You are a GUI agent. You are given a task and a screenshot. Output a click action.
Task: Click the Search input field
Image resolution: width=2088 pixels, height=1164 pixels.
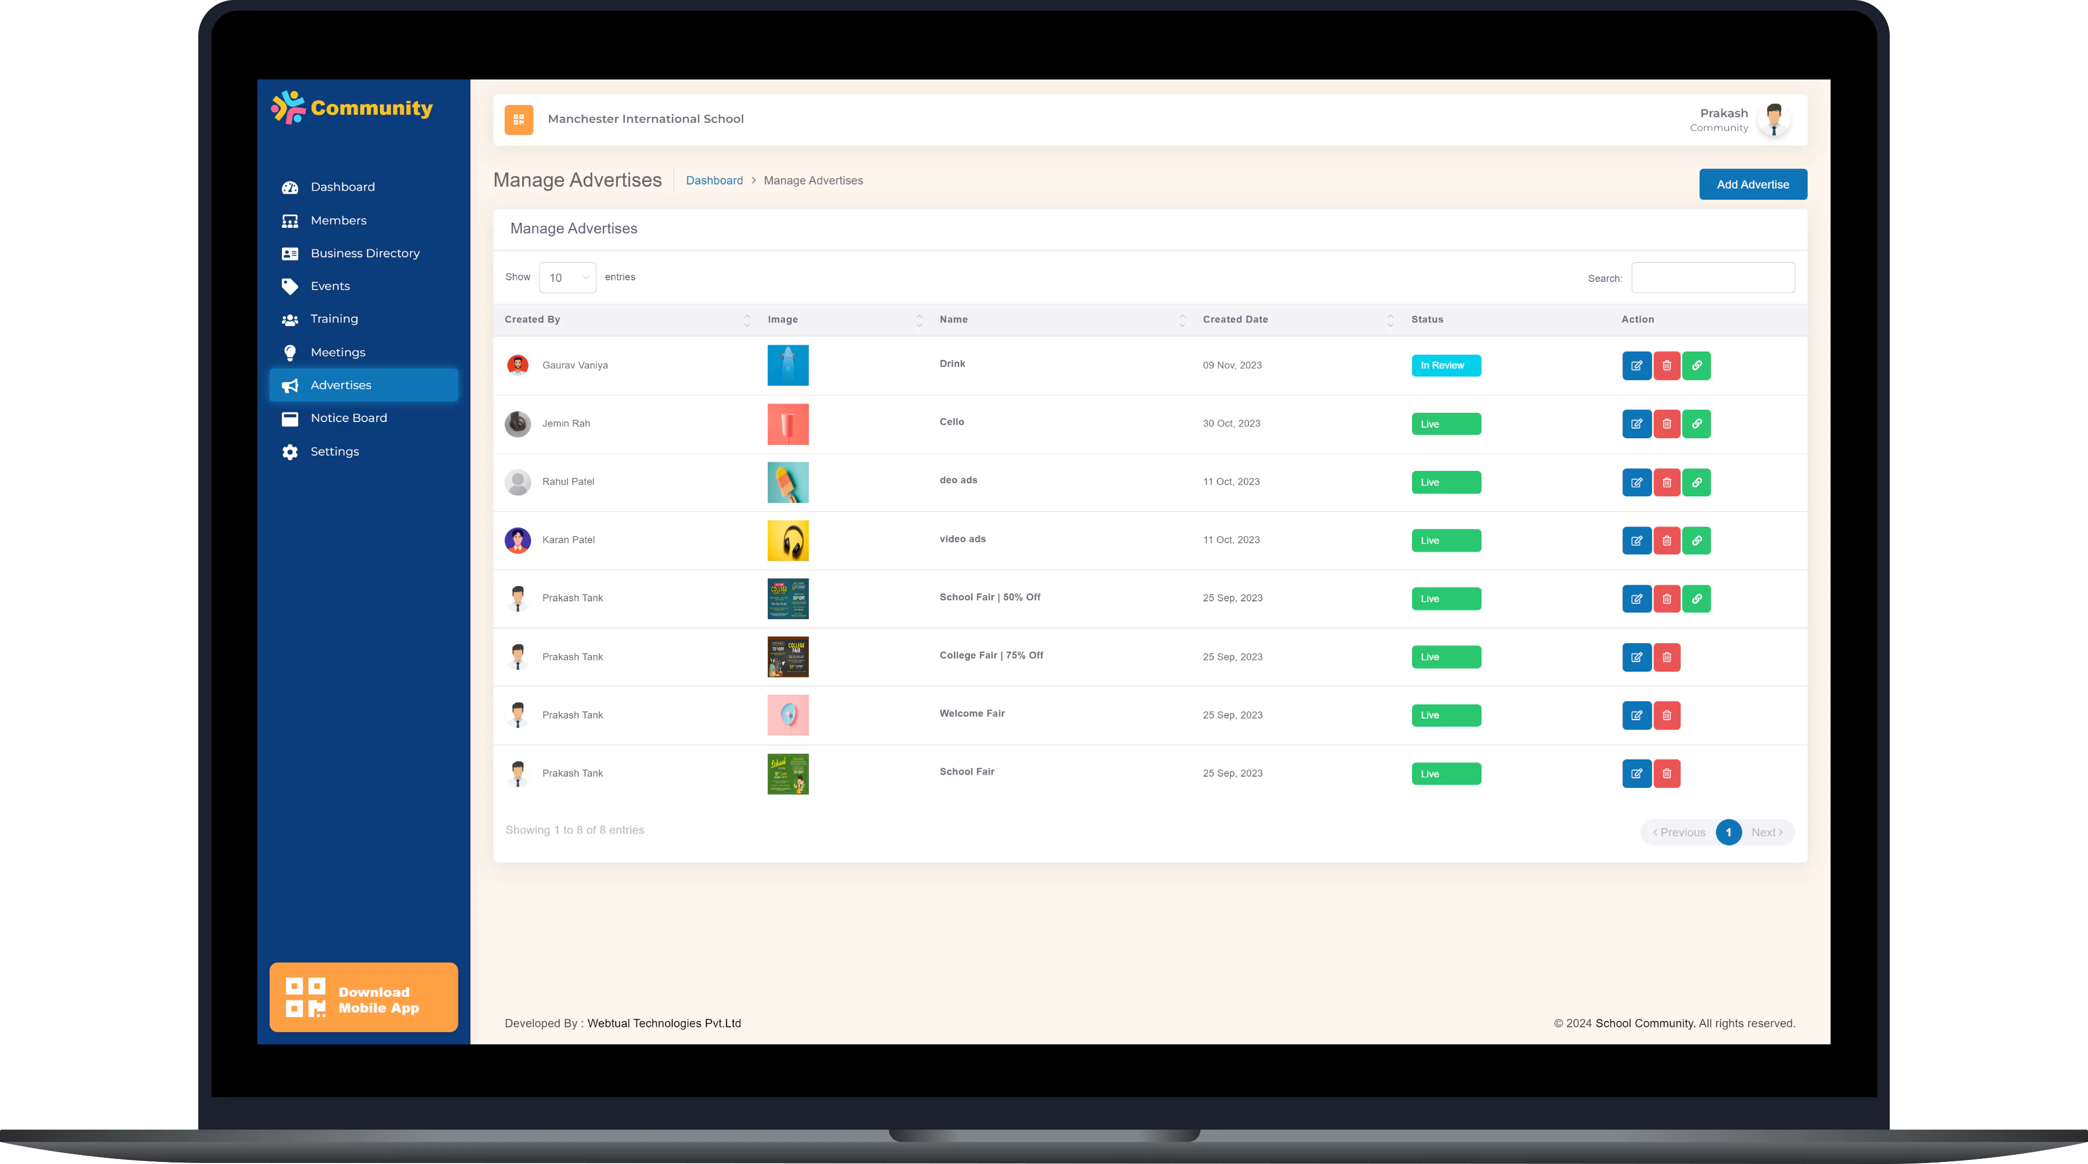(x=1713, y=278)
